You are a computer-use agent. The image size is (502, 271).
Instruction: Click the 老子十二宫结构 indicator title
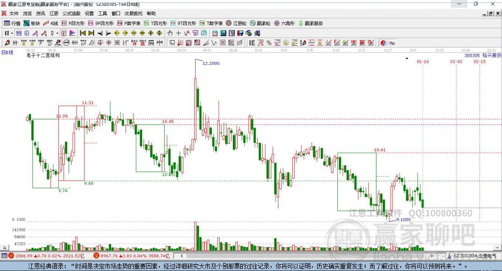coord(43,55)
